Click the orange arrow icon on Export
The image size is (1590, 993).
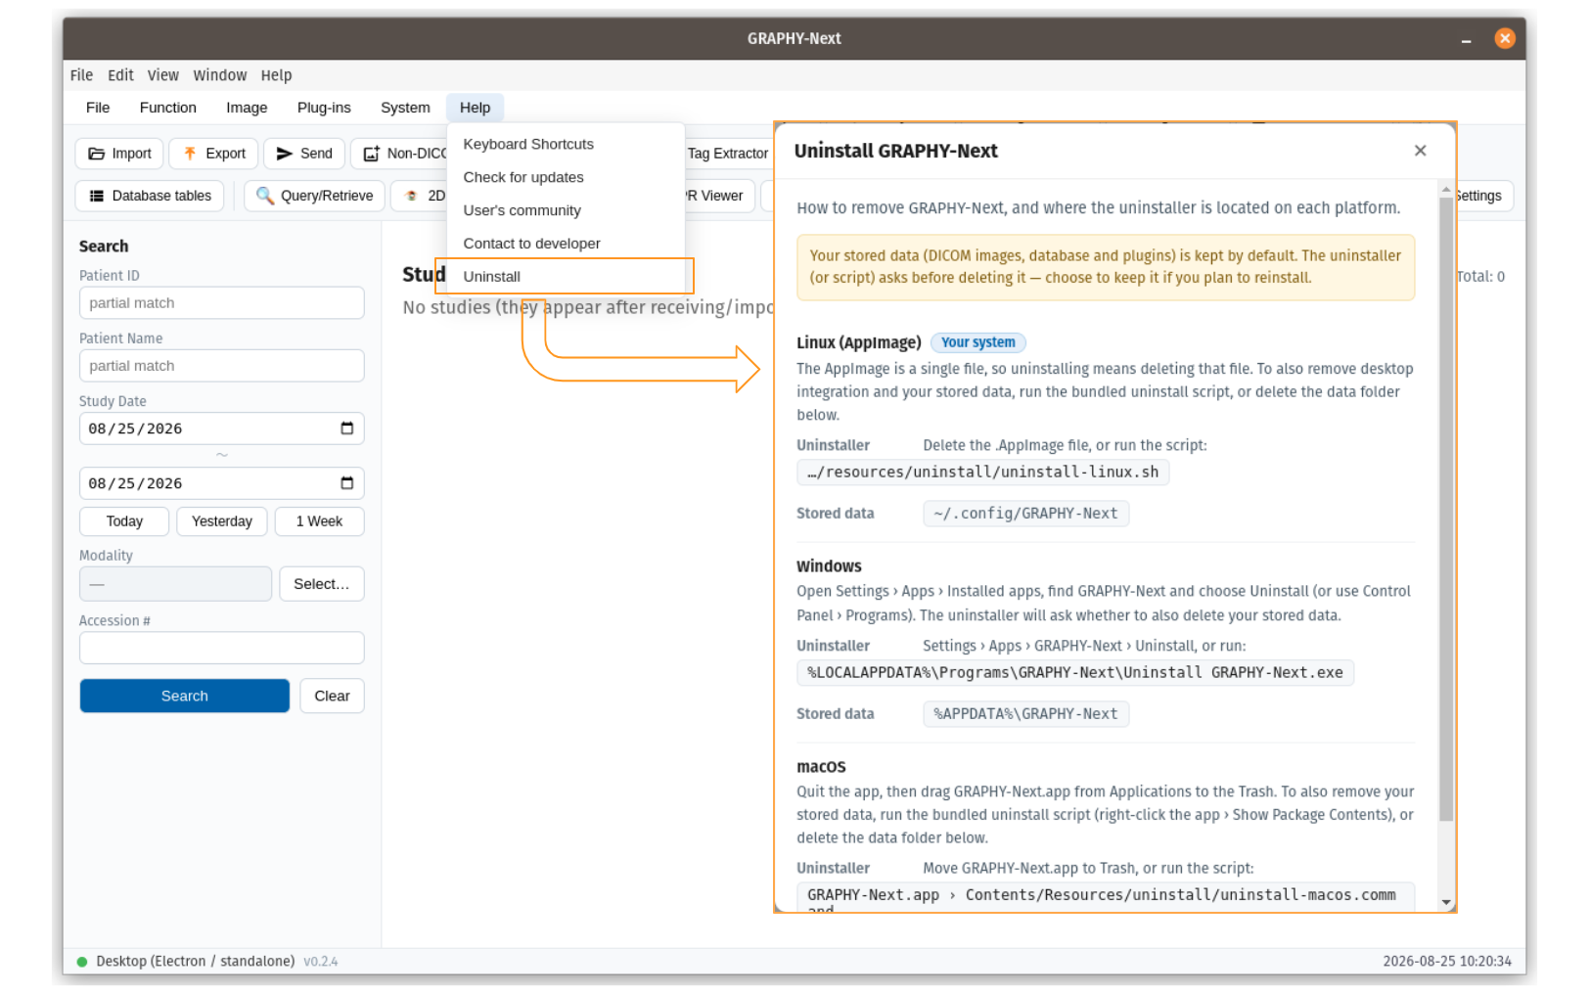tap(190, 154)
